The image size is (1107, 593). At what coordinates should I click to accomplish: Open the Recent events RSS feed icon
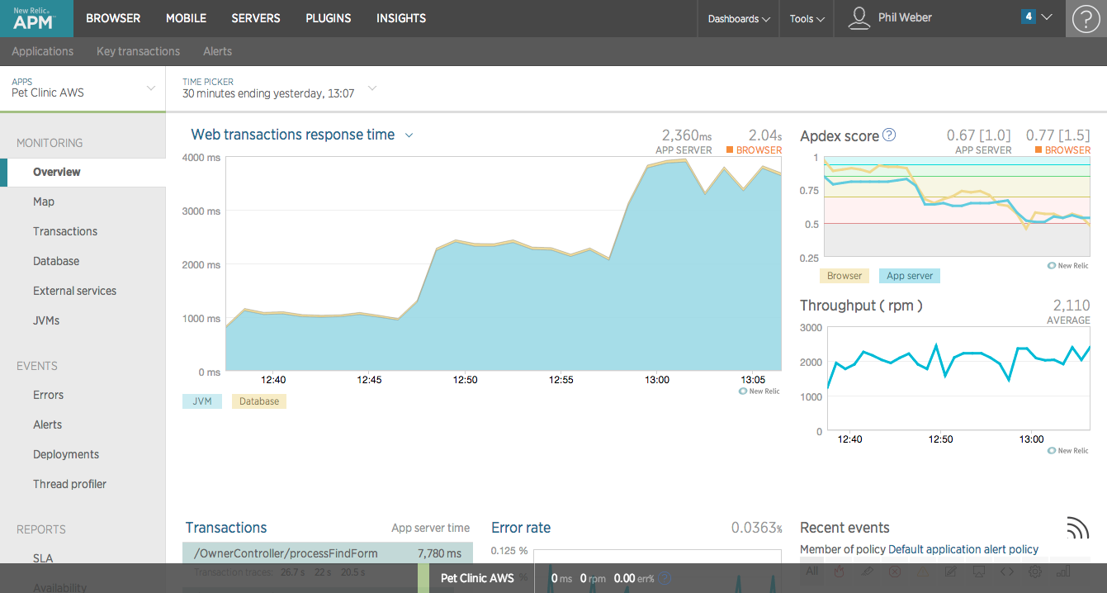(x=1077, y=529)
